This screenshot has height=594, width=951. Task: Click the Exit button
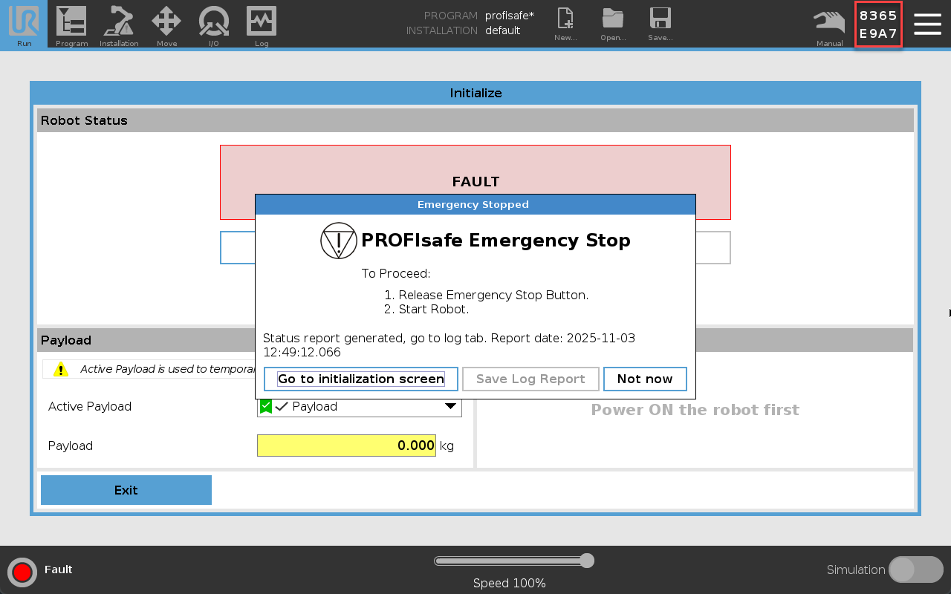(126, 490)
